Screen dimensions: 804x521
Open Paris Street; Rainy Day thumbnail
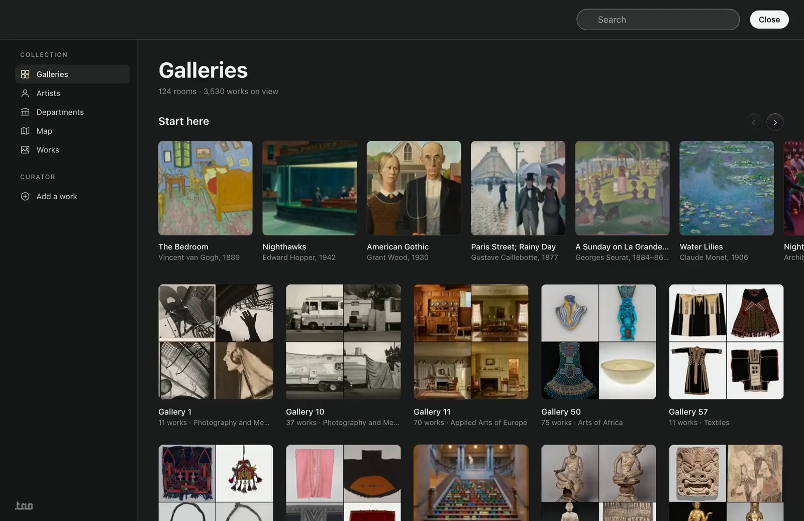tap(518, 188)
